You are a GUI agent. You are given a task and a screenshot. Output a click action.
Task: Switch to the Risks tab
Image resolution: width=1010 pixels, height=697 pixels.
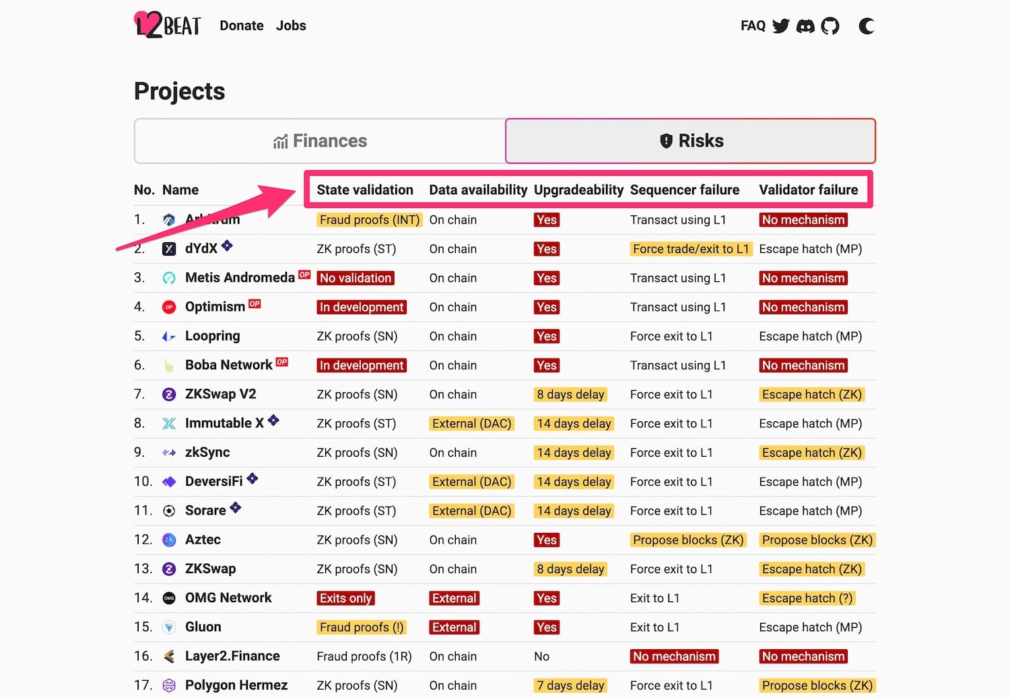coord(691,141)
